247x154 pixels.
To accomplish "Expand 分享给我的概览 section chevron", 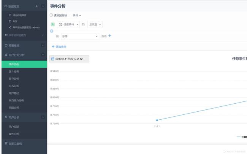I will [43, 35].
